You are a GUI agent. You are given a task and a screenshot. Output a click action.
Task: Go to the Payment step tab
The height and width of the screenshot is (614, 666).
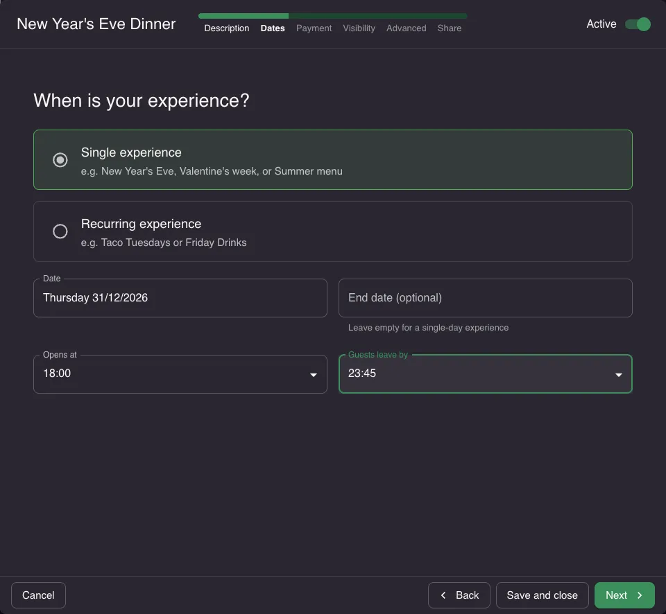coord(314,28)
